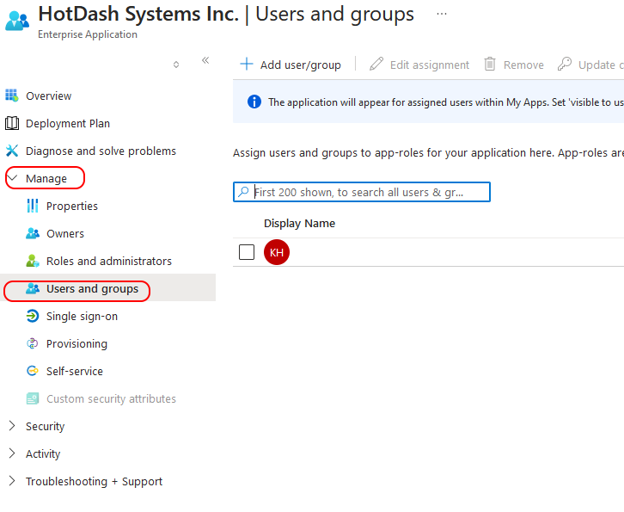This screenshot has height=512, width=624.
Task: Click the Self-service icon
Action: coord(33,371)
